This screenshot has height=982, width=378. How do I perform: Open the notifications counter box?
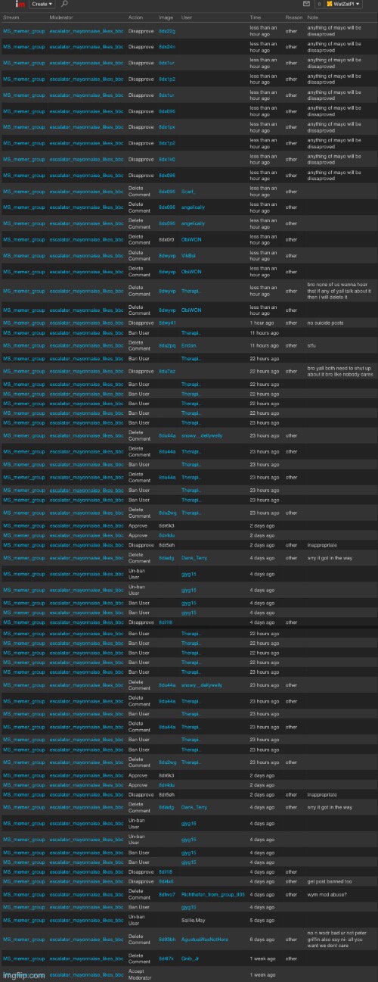pyautogui.click(x=319, y=4)
